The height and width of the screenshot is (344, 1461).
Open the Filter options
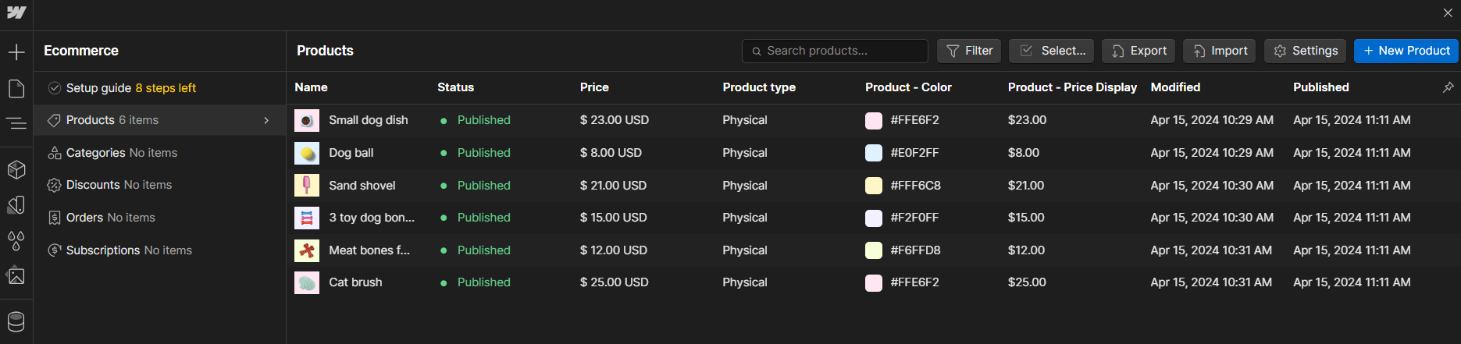pyautogui.click(x=969, y=51)
